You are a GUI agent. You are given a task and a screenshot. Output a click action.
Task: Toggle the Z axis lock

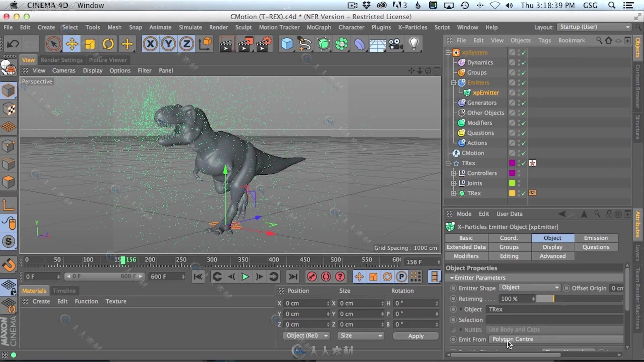(x=186, y=44)
